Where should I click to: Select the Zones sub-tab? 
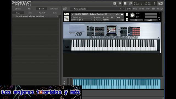click(30, 13)
